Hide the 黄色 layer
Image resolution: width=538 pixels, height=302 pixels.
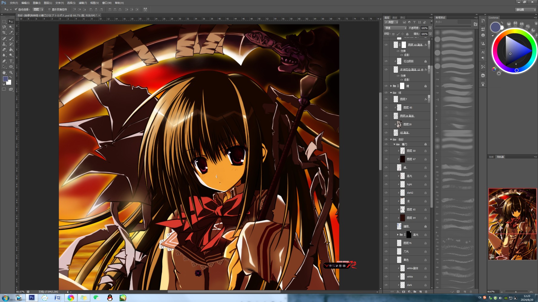386,260
